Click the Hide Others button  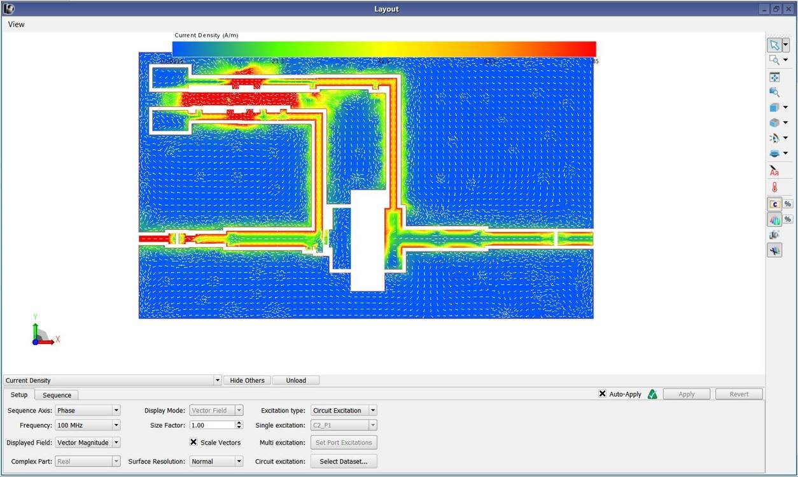pyautogui.click(x=247, y=380)
